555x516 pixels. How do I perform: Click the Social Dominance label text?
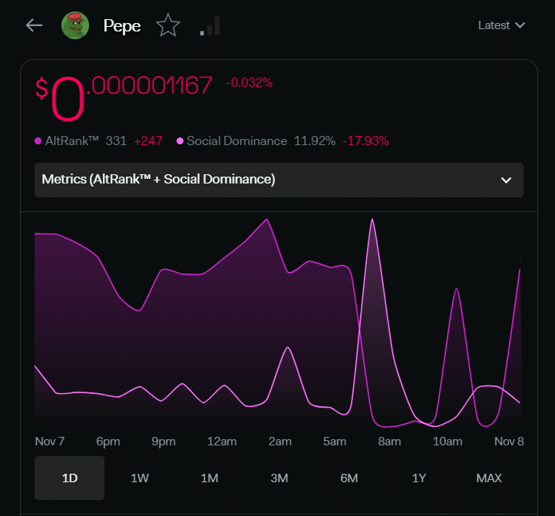236,141
